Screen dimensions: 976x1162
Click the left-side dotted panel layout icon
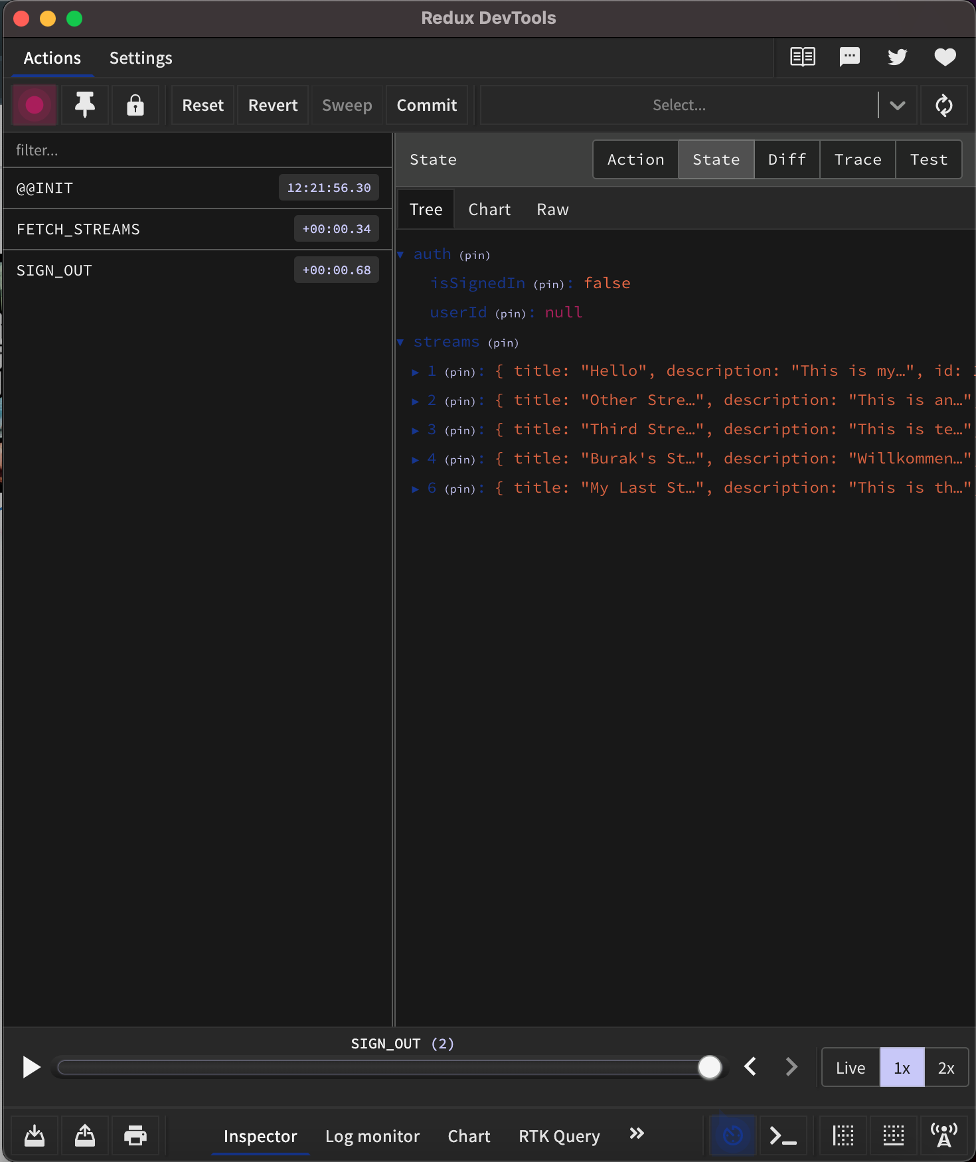point(843,1135)
